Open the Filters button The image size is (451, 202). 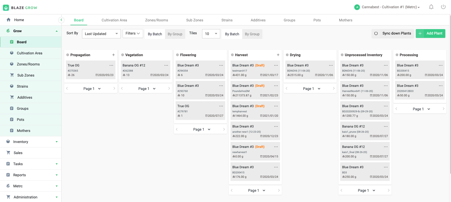click(x=132, y=33)
